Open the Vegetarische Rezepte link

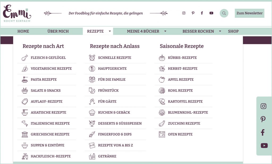51,69
